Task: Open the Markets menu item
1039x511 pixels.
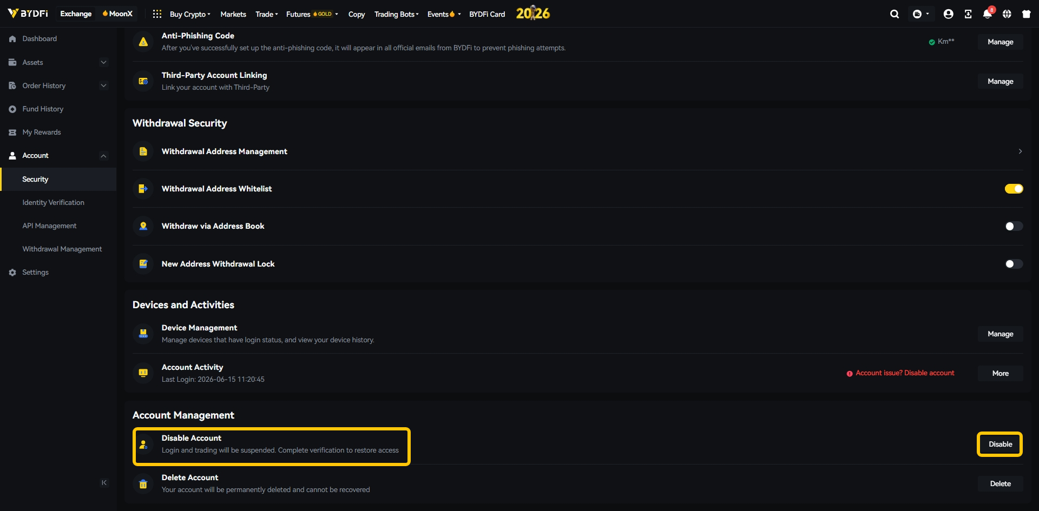Action: tap(233, 14)
